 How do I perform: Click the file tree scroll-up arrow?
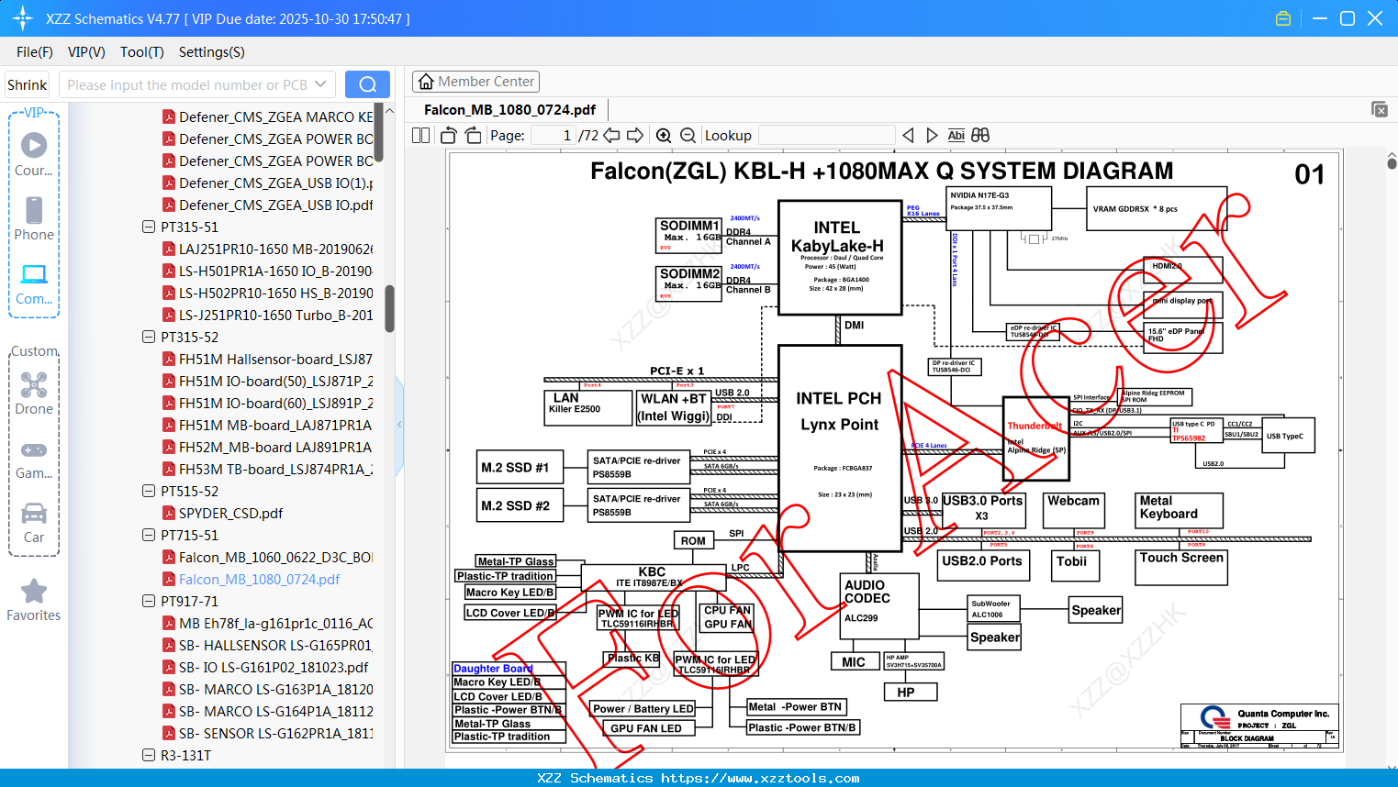point(389,111)
